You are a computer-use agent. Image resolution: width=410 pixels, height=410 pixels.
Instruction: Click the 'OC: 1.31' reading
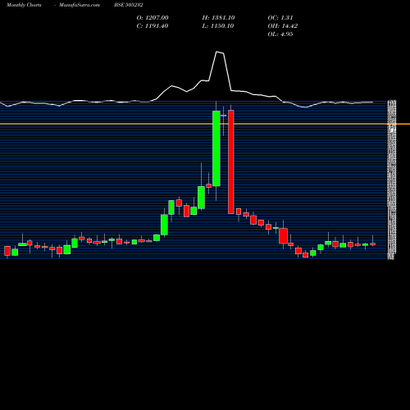280,17
